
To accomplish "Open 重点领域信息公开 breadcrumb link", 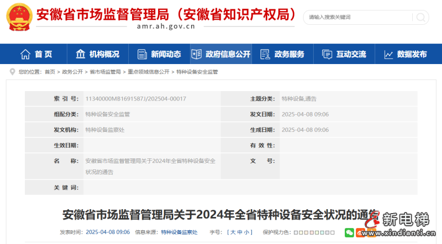I will (x=148, y=72).
